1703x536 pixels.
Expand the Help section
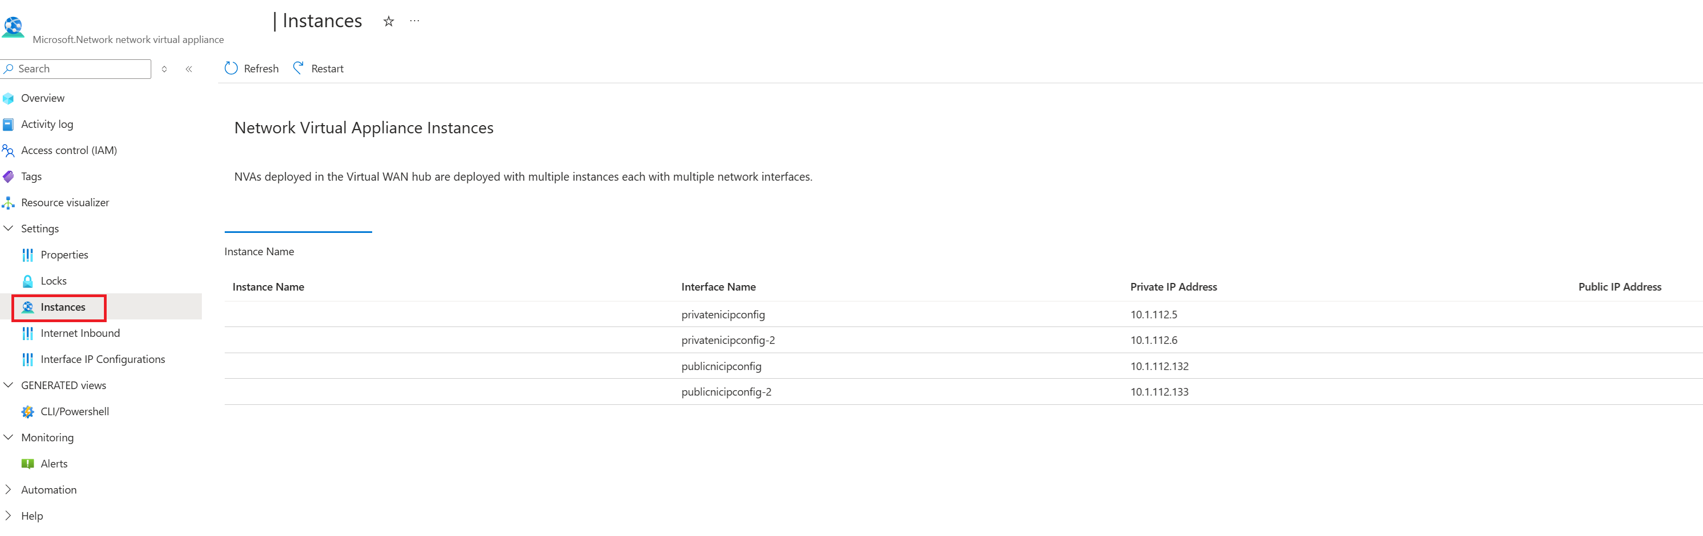(8, 516)
